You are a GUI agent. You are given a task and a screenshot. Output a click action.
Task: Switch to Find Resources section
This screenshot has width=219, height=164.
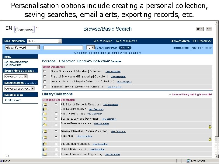click(x=202, y=41)
